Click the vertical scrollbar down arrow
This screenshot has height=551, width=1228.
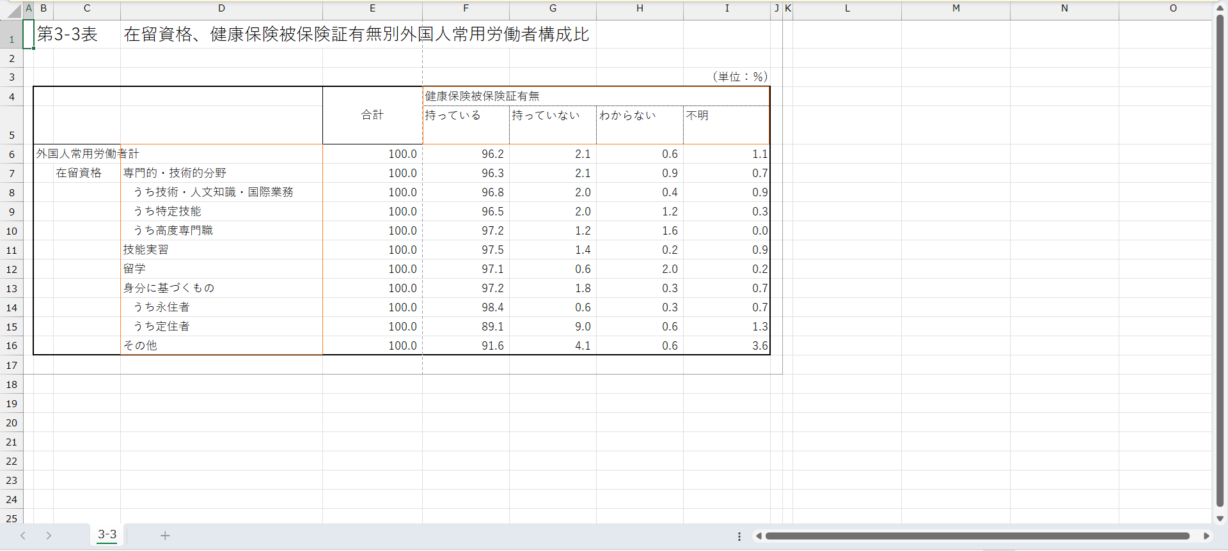click(1220, 518)
